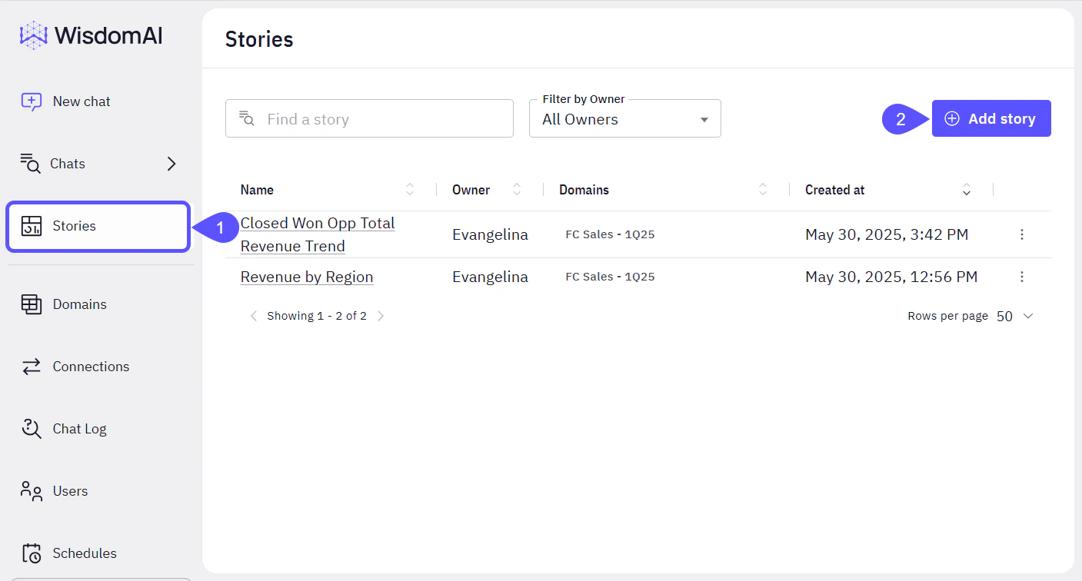Open the Revenue by Region story
The height and width of the screenshot is (581, 1082).
click(x=306, y=276)
